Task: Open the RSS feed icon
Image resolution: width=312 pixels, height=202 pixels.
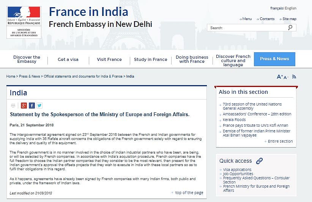Action: pyautogui.click(x=294, y=77)
